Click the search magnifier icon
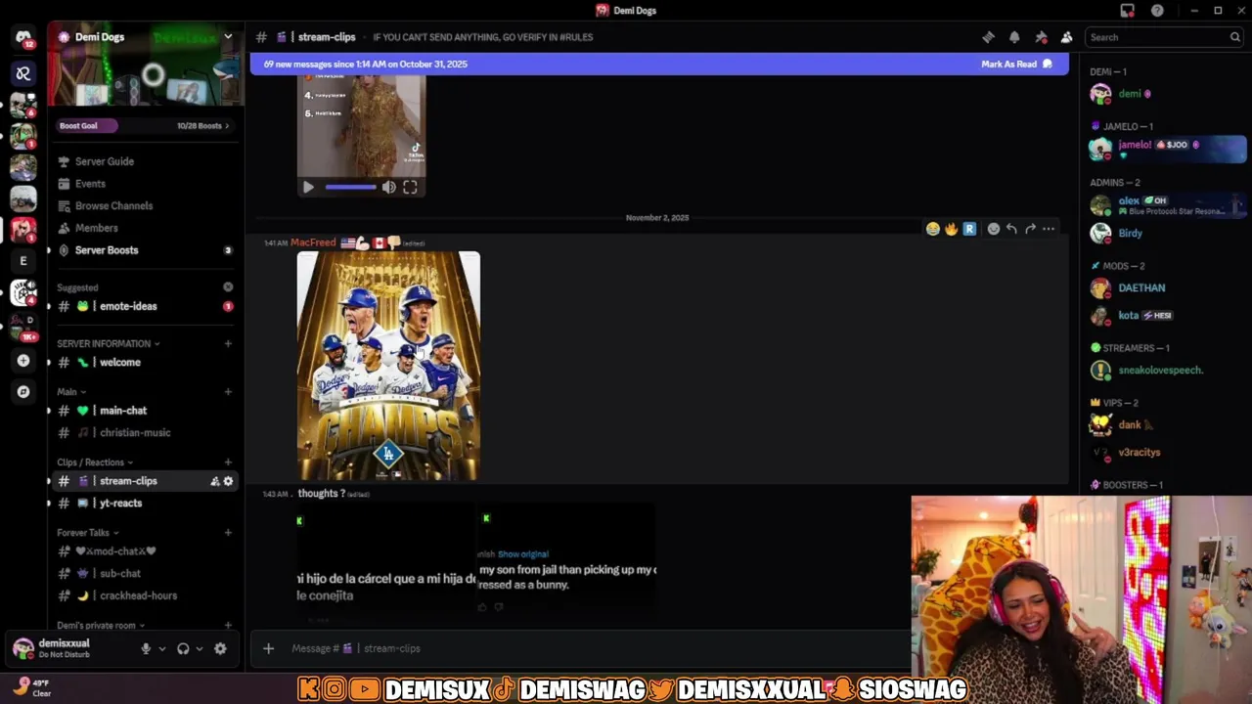Image resolution: width=1252 pixels, height=704 pixels. pyautogui.click(x=1234, y=37)
